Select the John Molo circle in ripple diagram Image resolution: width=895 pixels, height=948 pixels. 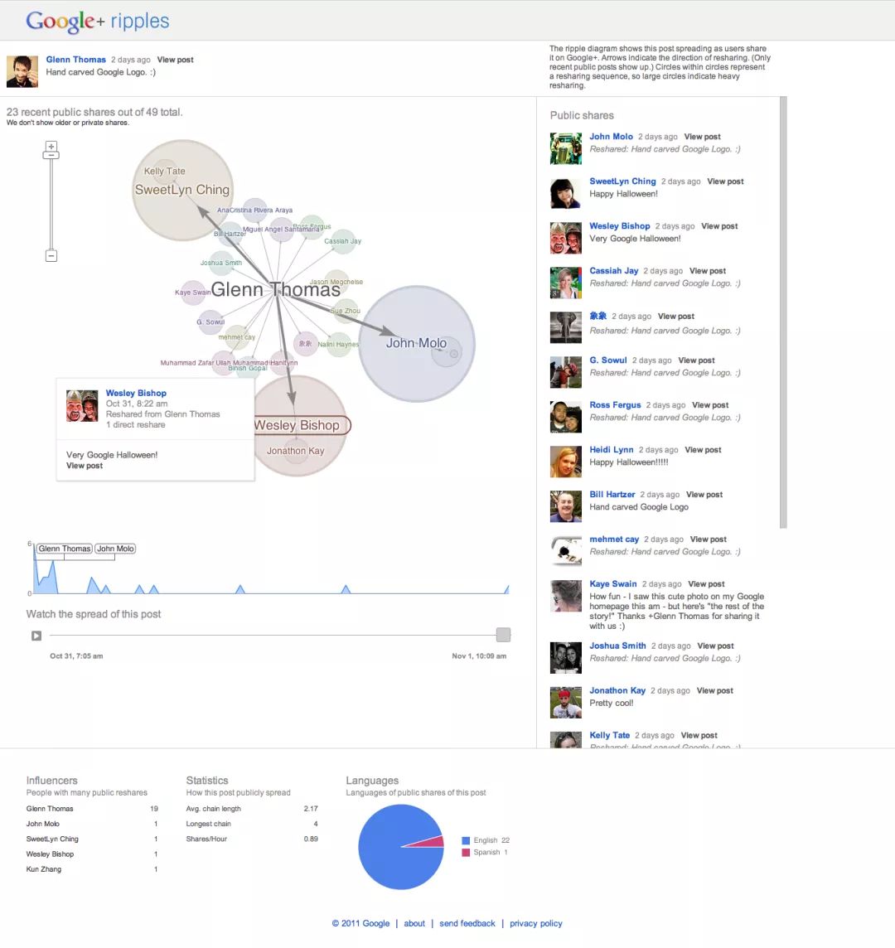pos(416,343)
